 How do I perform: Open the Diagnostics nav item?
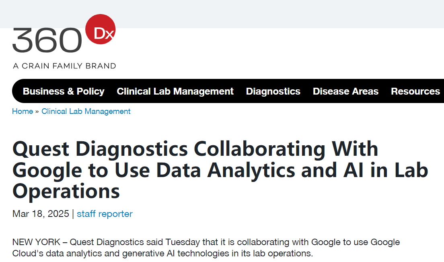tap(273, 91)
